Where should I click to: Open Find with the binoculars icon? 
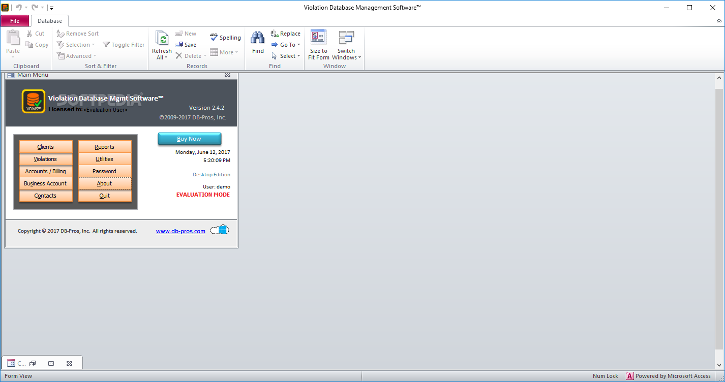[x=258, y=38]
